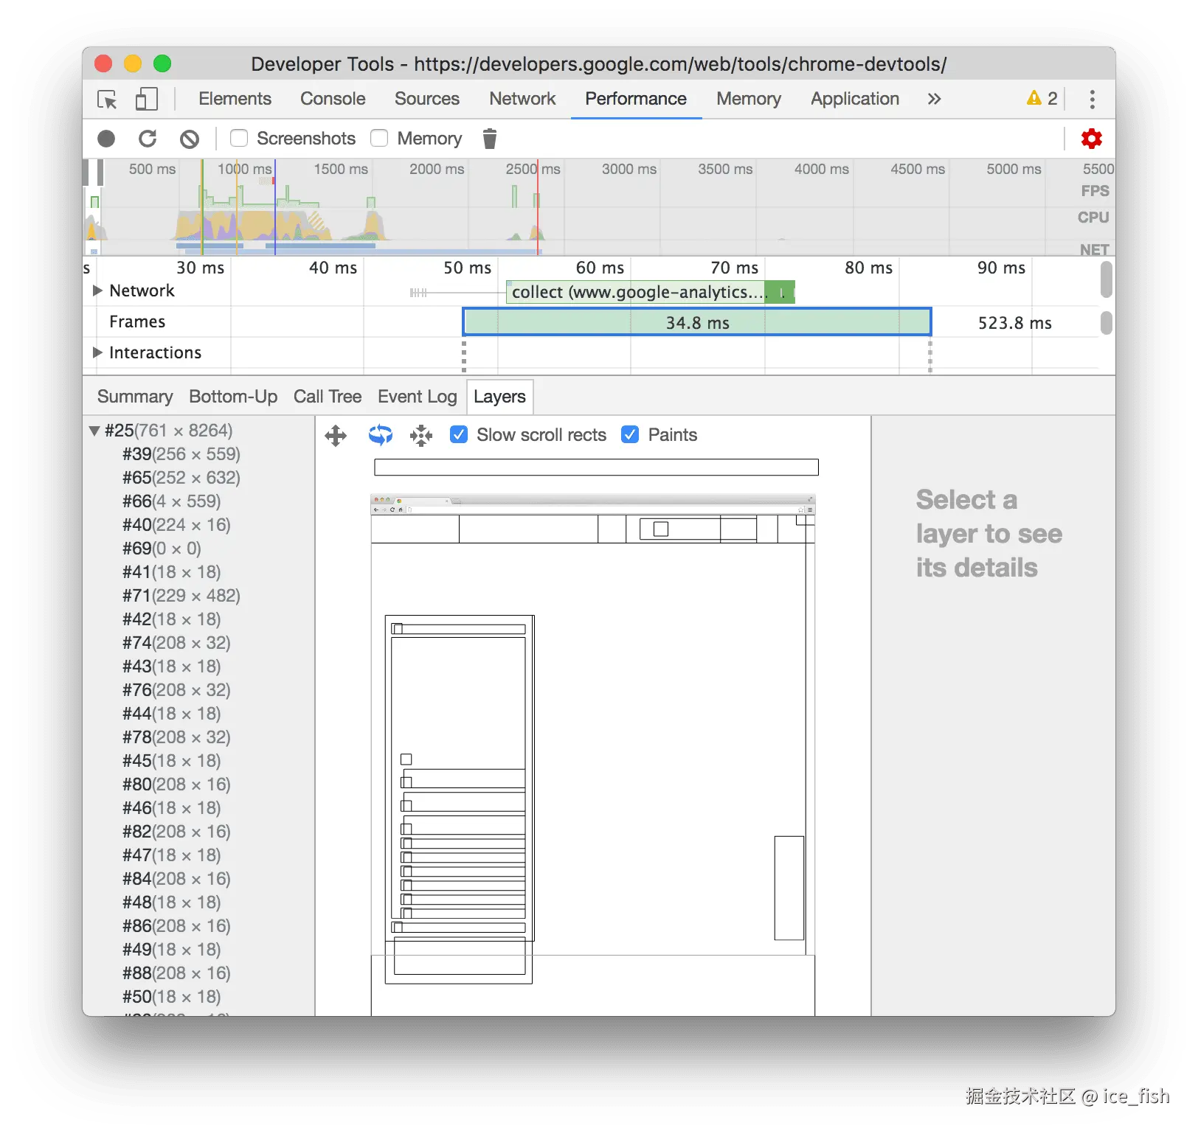
Task: Toggle the device toolbar icon
Action: click(146, 99)
